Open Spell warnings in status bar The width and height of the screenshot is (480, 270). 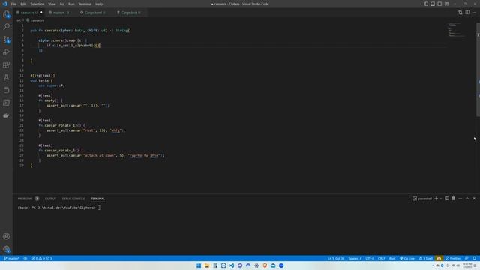click(426, 258)
